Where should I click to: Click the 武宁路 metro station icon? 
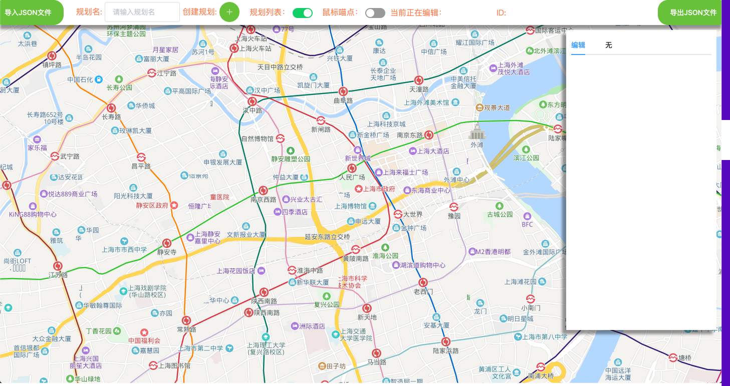(x=55, y=156)
